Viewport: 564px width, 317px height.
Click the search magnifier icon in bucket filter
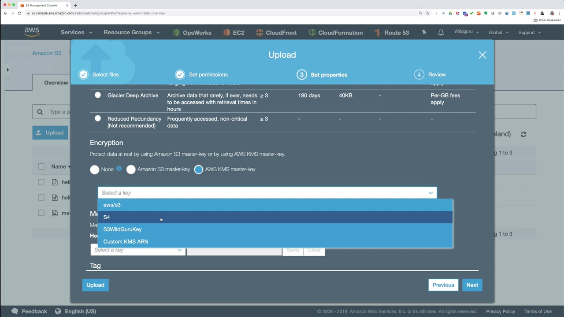tap(40, 112)
